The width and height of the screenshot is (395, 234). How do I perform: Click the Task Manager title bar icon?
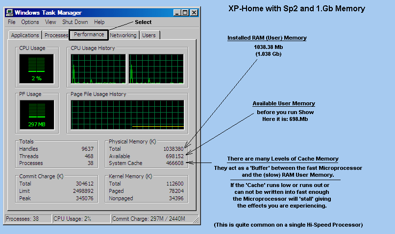[x=9, y=12]
